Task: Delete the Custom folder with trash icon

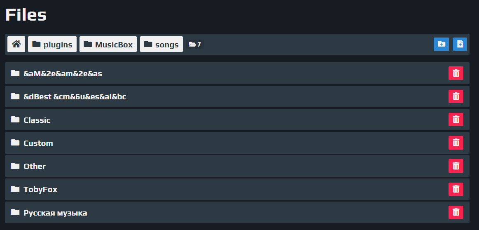Action: 456,143
